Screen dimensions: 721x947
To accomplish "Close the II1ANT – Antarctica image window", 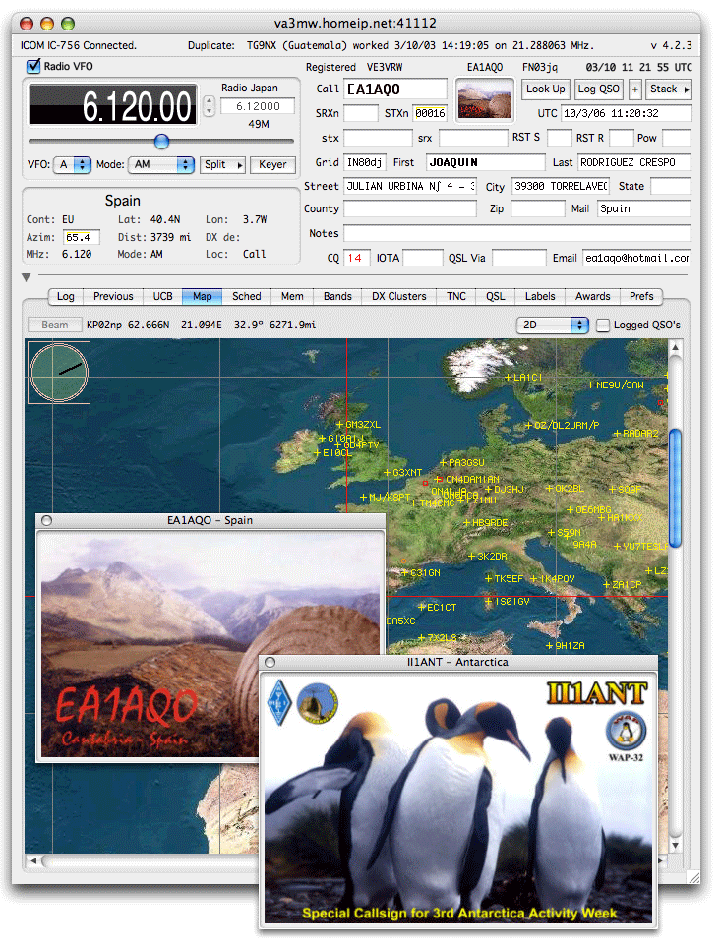I will tap(270, 663).
